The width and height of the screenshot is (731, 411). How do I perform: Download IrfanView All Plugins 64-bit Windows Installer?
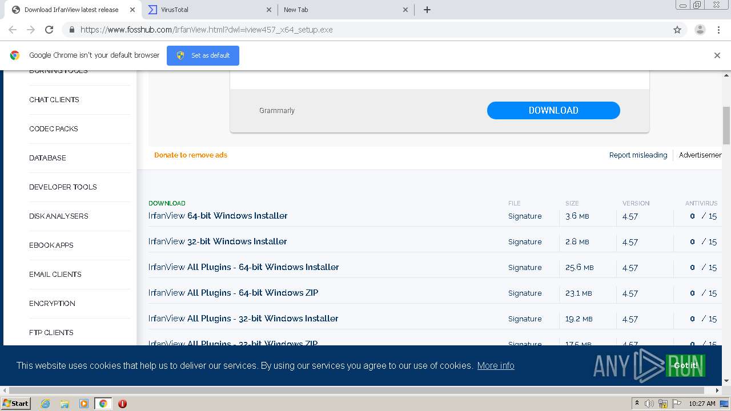tap(244, 267)
